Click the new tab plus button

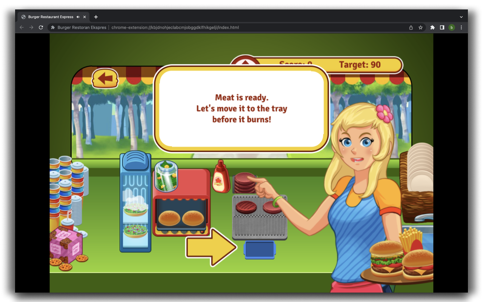(96, 17)
